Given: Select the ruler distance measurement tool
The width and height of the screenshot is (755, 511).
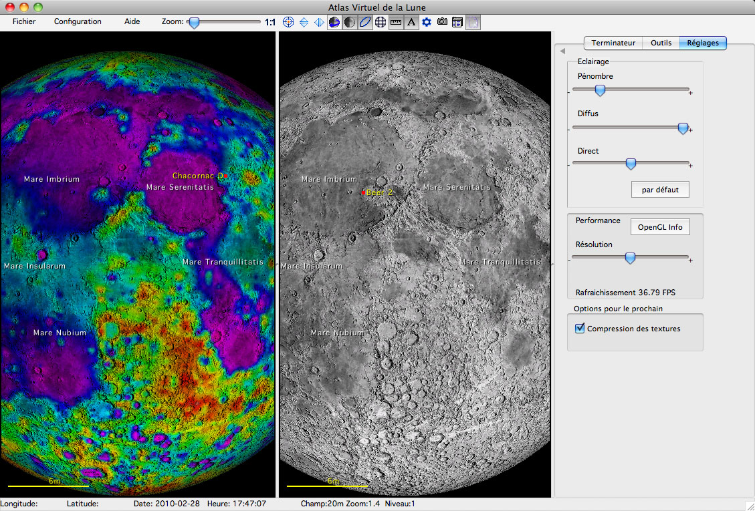Looking at the screenshot, I should [x=396, y=22].
